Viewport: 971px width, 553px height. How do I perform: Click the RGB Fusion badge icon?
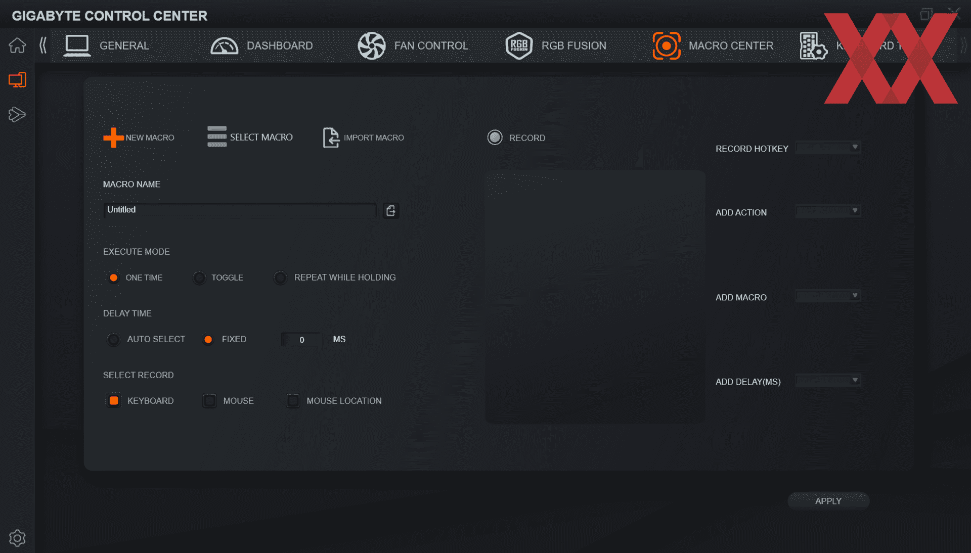(x=519, y=45)
